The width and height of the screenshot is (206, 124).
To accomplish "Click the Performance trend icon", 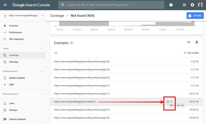I will [x=5, y=32].
